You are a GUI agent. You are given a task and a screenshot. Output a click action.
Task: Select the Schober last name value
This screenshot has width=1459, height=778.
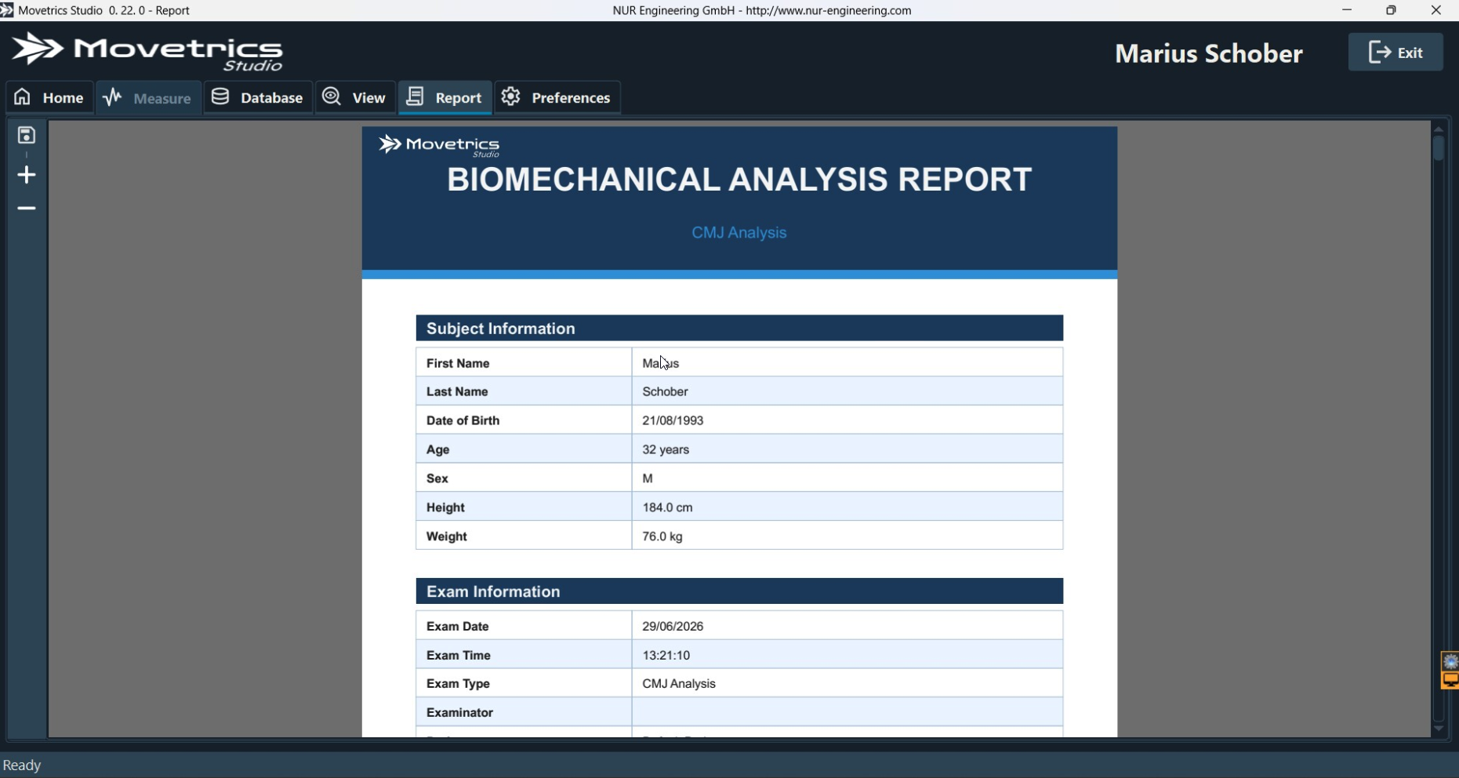(x=666, y=391)
